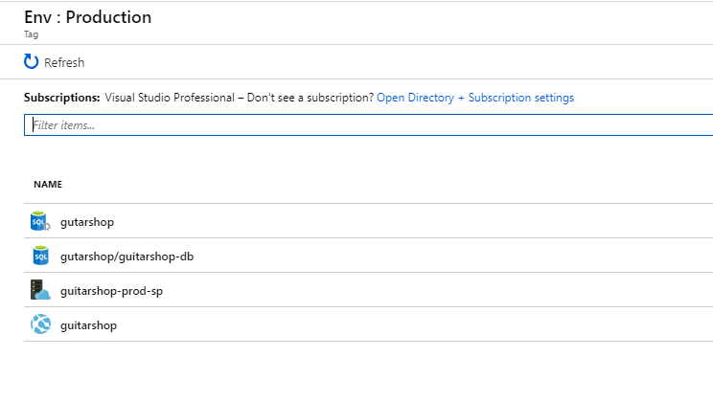Open the gutarshop SQL server resource
713x402 pixels.
pyautogui.click(x=87, y=222)
